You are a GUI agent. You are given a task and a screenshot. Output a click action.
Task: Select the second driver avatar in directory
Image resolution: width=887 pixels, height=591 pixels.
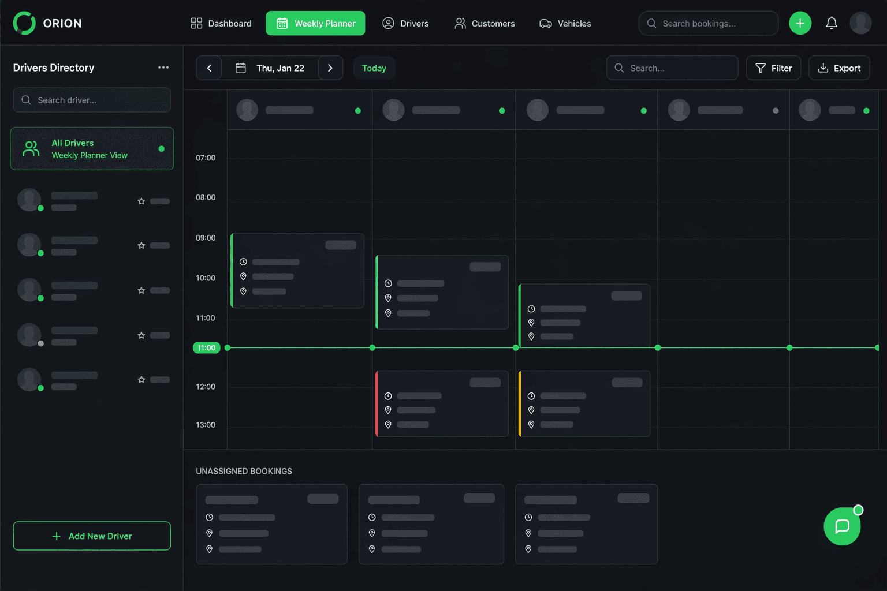coord(29,245)
